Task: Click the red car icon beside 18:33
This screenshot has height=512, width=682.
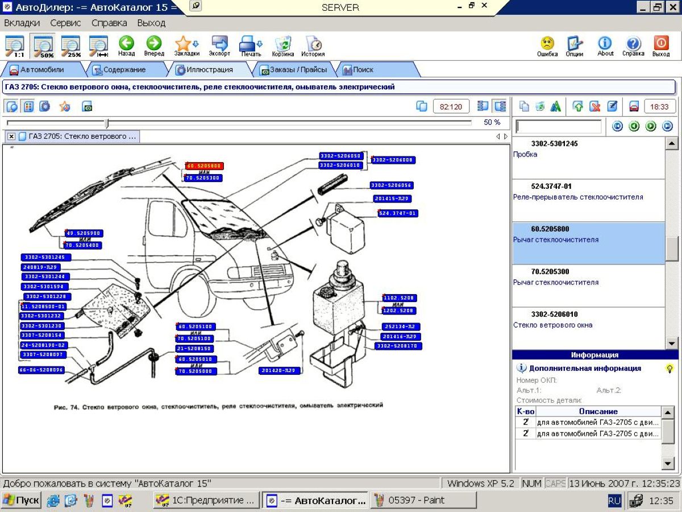Action: point(634,106)
